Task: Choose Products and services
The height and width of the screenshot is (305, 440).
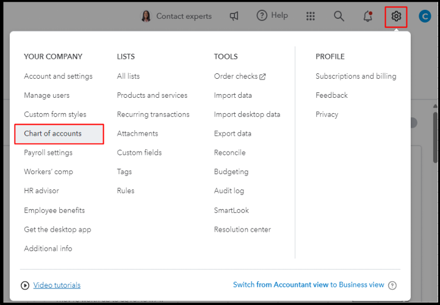Action: click(x=152, y=95)
